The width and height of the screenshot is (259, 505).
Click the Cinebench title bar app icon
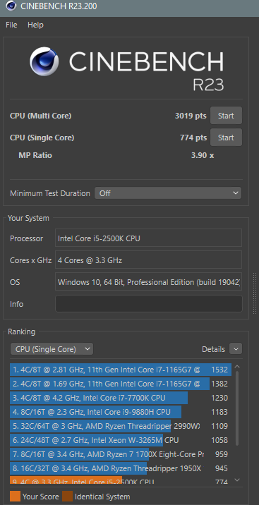point(11,5)
